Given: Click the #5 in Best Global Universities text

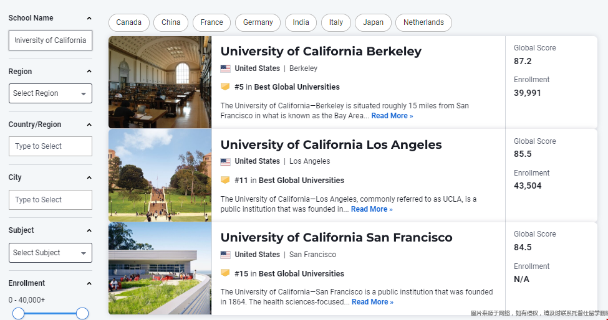Looking at the screenshot, I should coord(287,87).
